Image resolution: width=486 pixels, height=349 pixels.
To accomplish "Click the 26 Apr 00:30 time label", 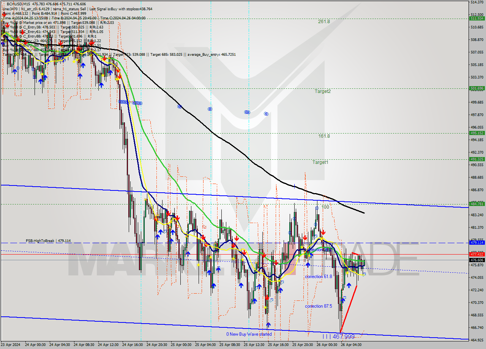I will (x=327, y=345).
